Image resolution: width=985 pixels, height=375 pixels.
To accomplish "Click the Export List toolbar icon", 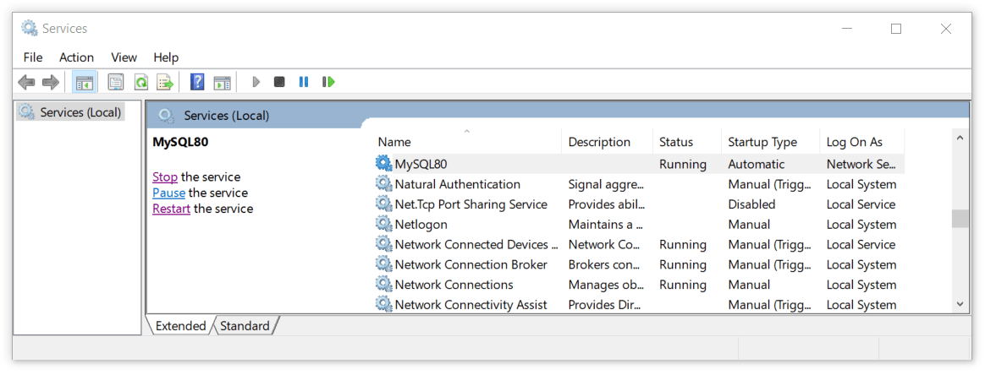I will point(164,82).
